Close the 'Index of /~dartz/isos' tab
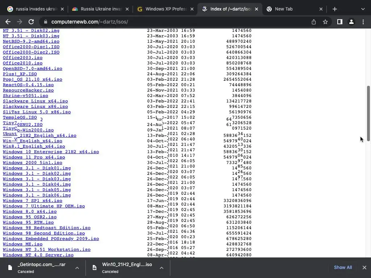This screenshot has width=371, height=278. [x=257, y=9]
